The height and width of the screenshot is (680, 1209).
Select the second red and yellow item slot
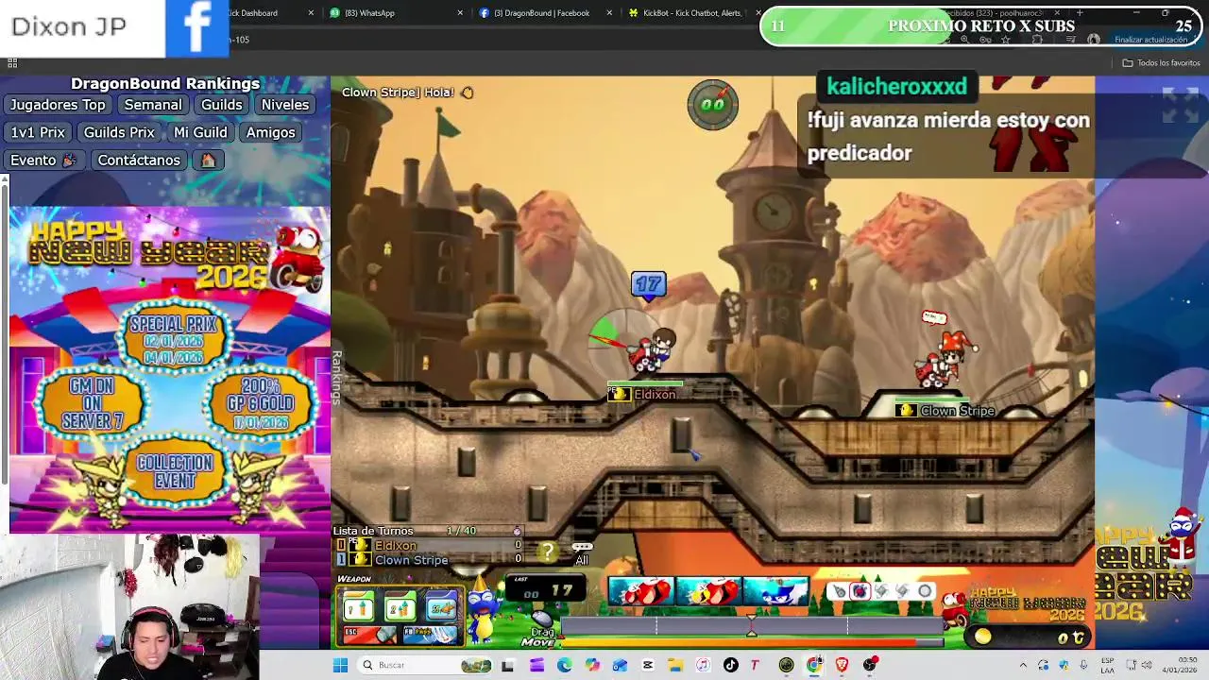pos(708,592)
